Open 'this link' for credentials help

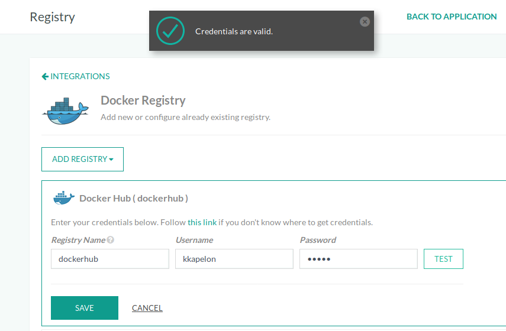coord(202,223)
